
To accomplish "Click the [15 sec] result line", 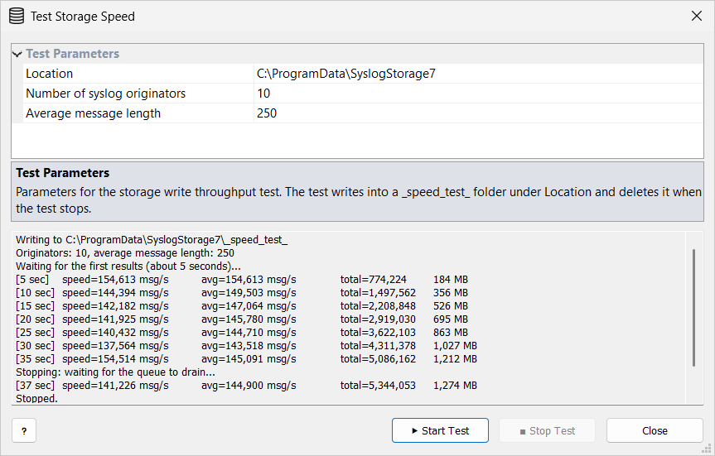I will [x=242, y=305].
